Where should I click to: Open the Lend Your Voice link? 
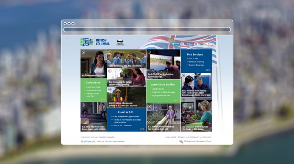tap(93, 87)
